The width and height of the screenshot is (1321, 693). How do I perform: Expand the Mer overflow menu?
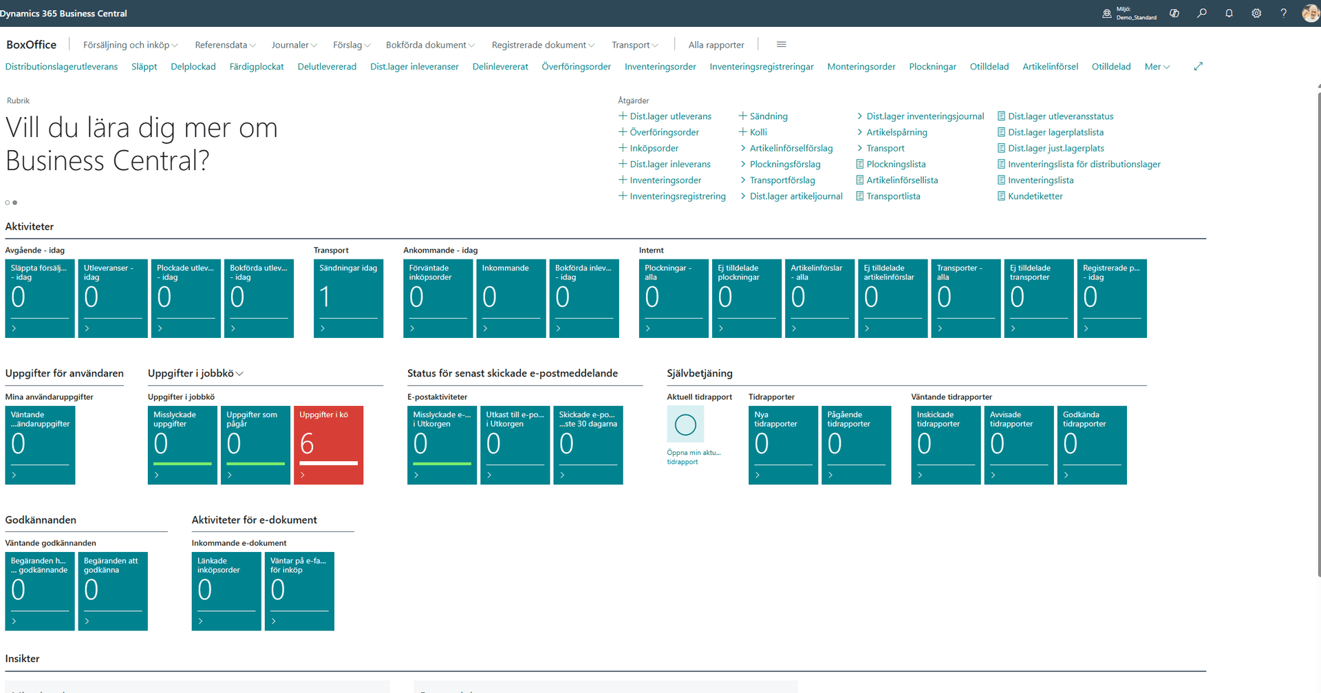click(1157, 67)
